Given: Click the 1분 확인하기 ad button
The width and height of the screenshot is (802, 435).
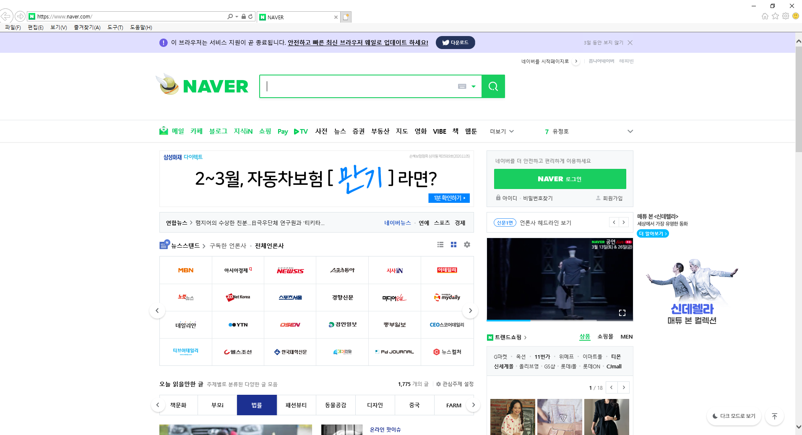Looking at the screenshot, I should (449, 198).
